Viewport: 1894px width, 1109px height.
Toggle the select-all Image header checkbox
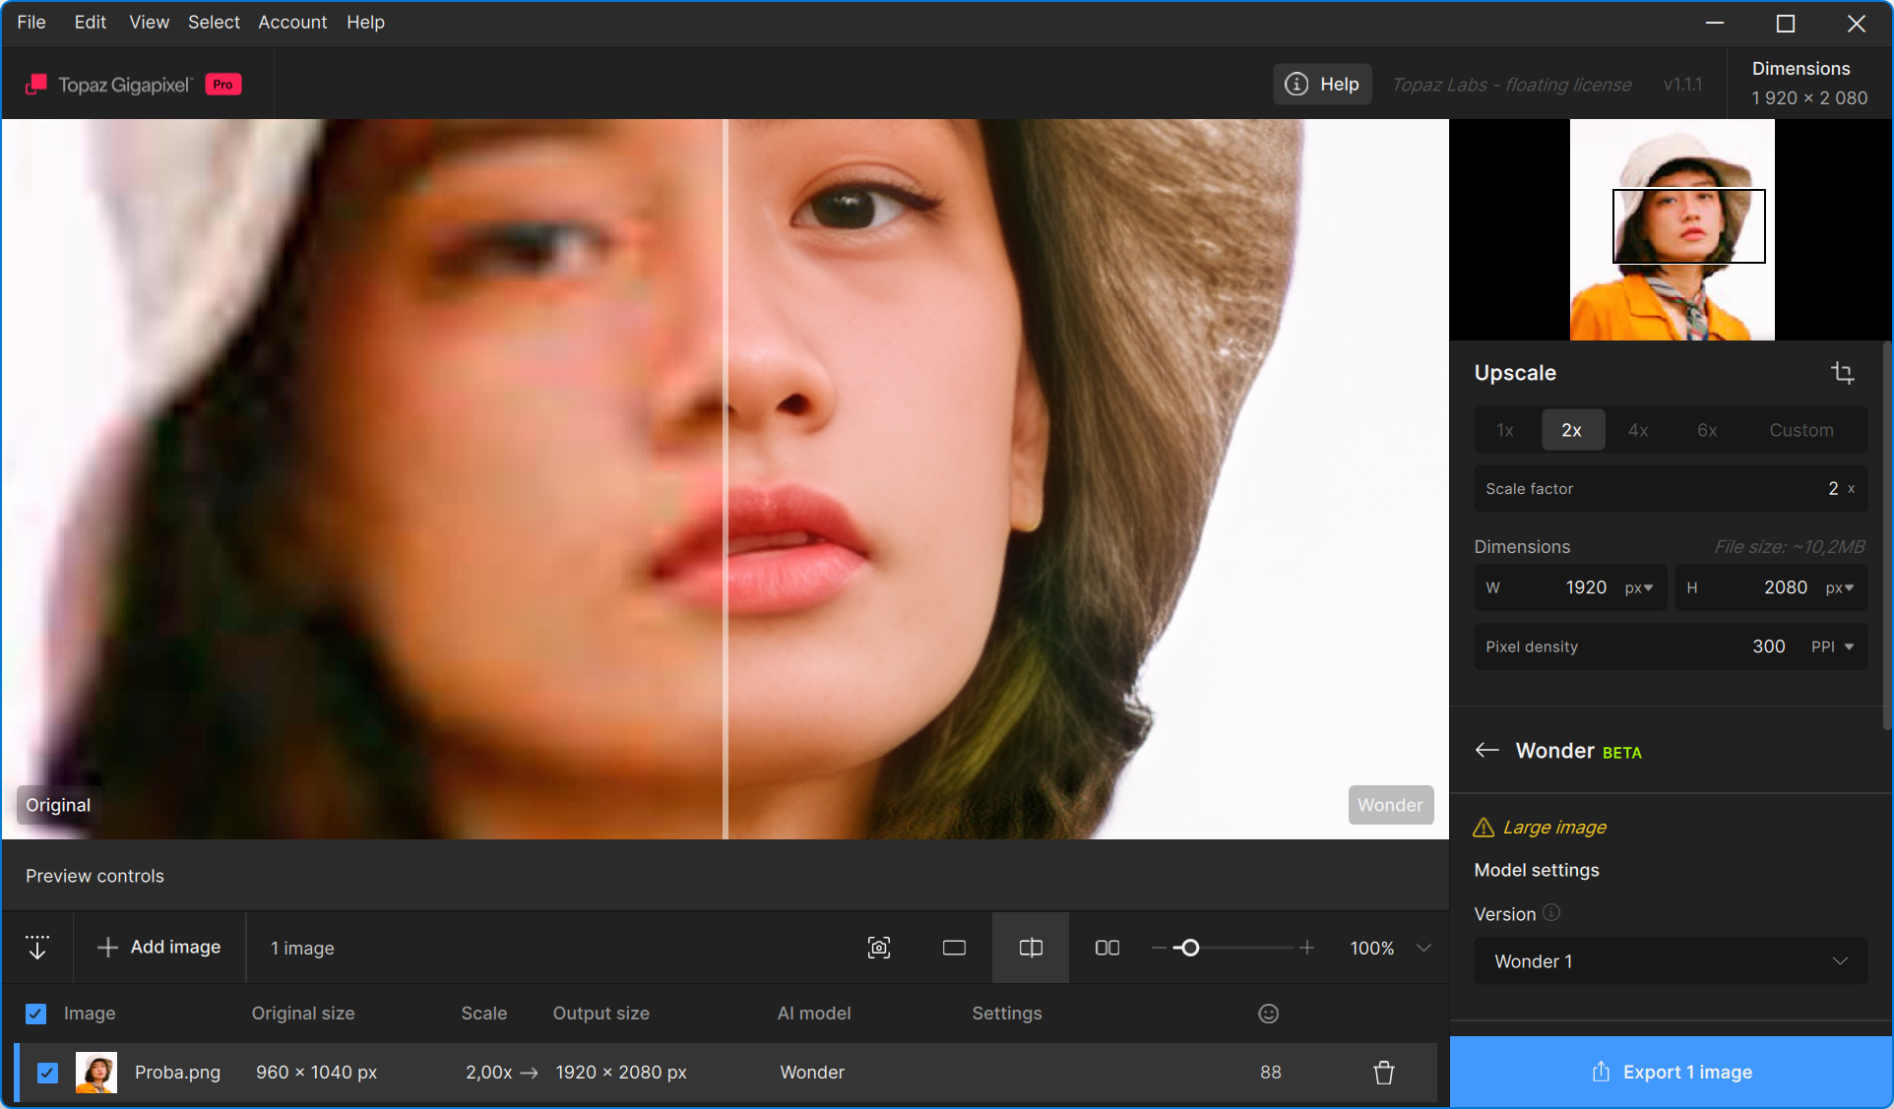point(35,1014)
